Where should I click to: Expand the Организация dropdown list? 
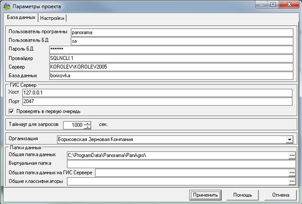289,140
